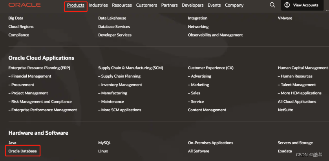Open the Industries menu
Viewport: 329px width, 161px height.
tap(98, 5)
